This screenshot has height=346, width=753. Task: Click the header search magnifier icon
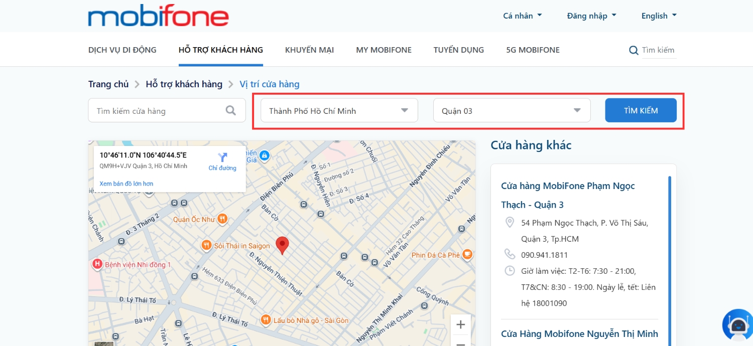click(x=634, y=50)
